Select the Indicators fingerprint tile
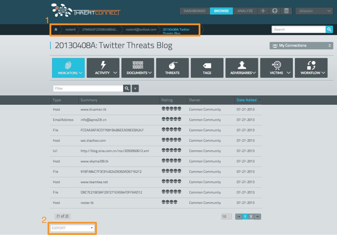 pyautogui.click(x=68, y=68)
